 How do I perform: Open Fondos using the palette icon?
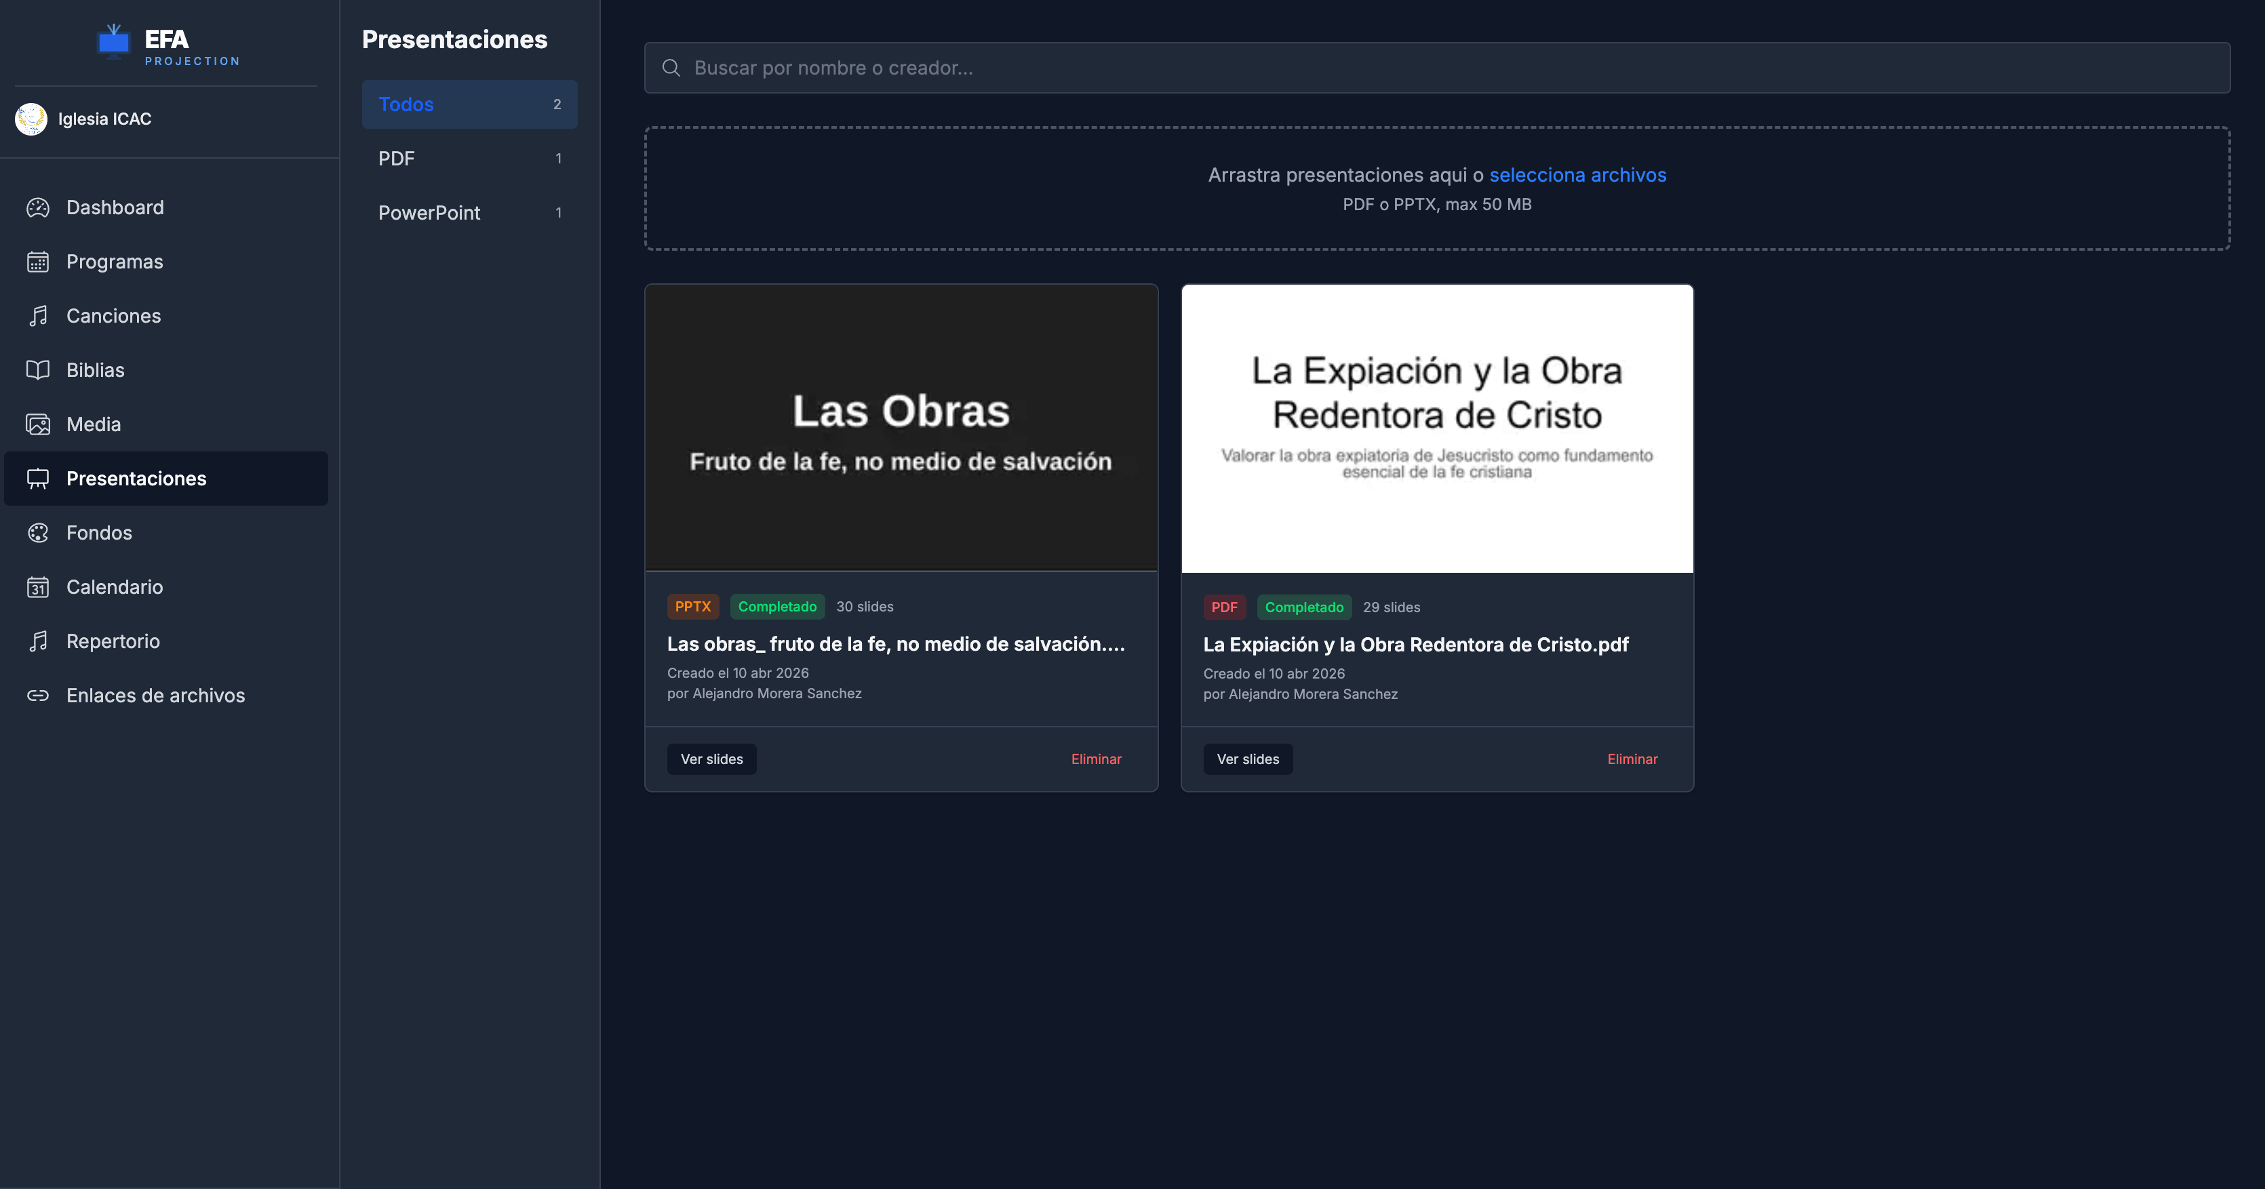tap(38, 533)
